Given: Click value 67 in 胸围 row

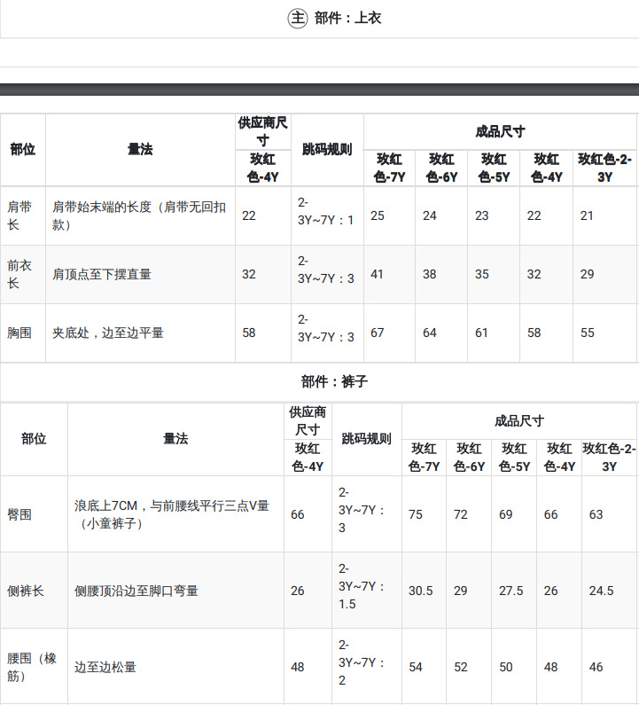Looking at the screenshot, I should pyautogui.click(x=377, y=333).
